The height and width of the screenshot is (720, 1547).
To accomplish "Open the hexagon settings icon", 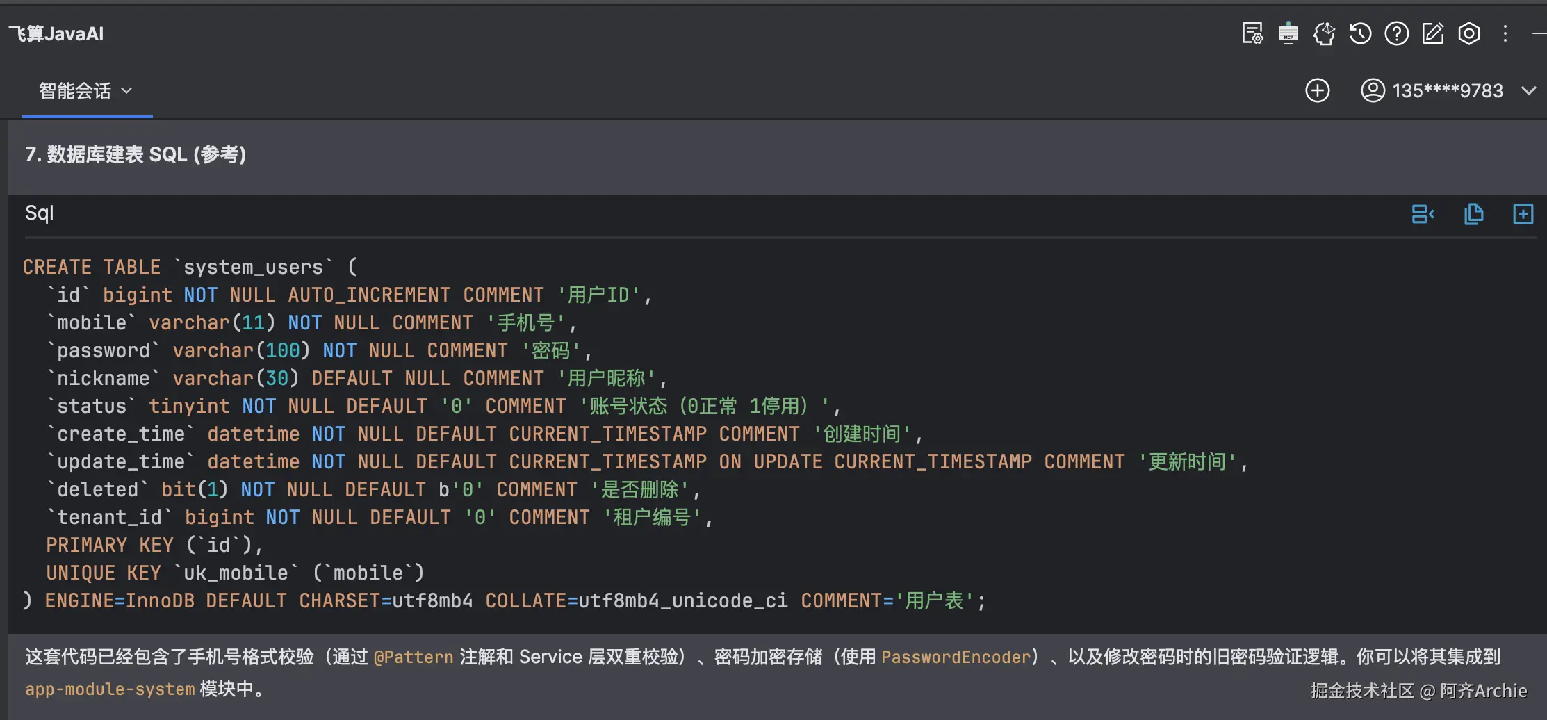I will [1468, 33].
